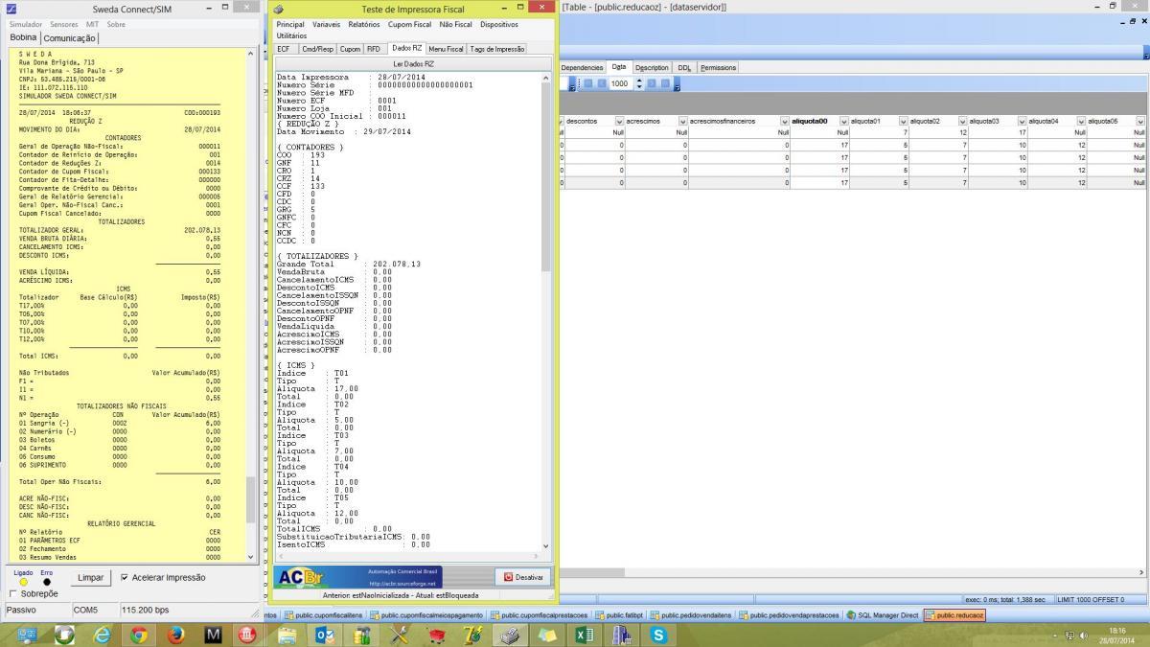Open aliquota03 column filter dropdown

coord(1022,122)
